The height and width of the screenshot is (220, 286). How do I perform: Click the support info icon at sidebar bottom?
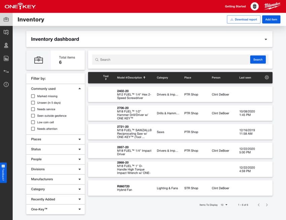6,84
